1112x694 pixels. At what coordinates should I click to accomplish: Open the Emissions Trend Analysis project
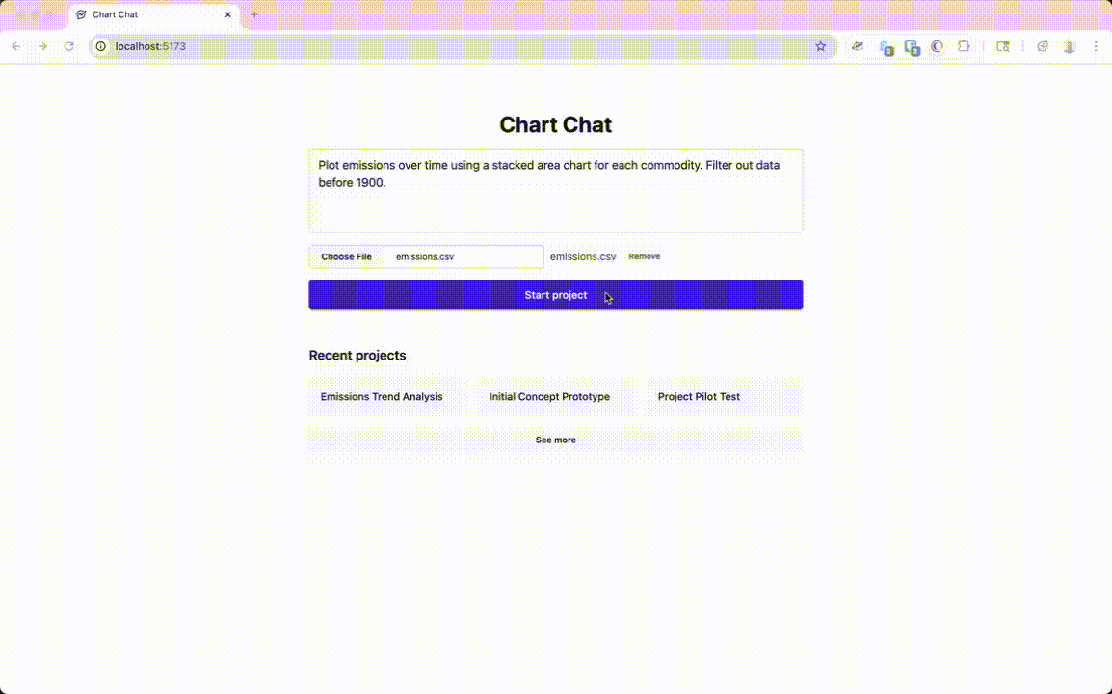tap(380, 396)
